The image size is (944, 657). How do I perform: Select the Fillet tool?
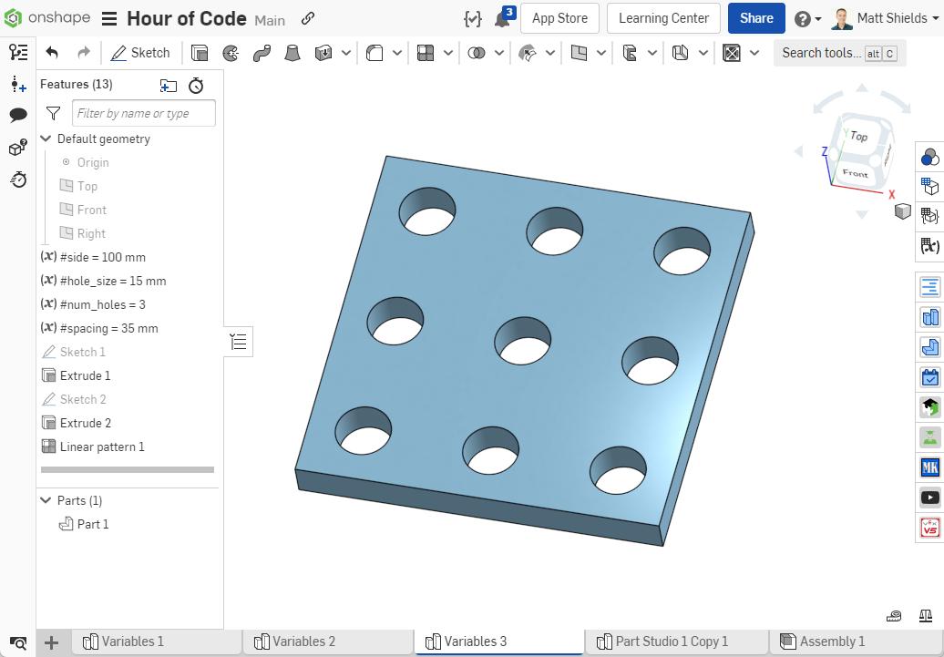[x=376, y=53]
